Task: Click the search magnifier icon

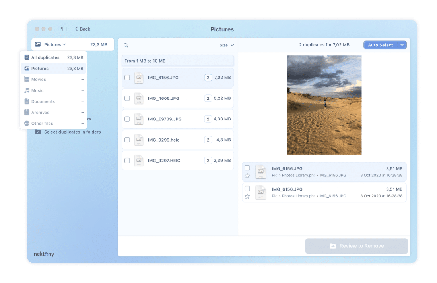Action: (x=126, y=45)
